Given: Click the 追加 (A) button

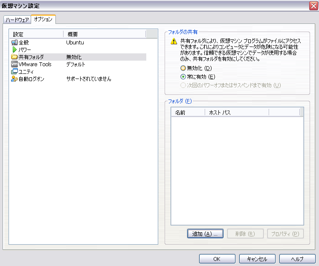Looking at the screenshot, I should (205, 234).
